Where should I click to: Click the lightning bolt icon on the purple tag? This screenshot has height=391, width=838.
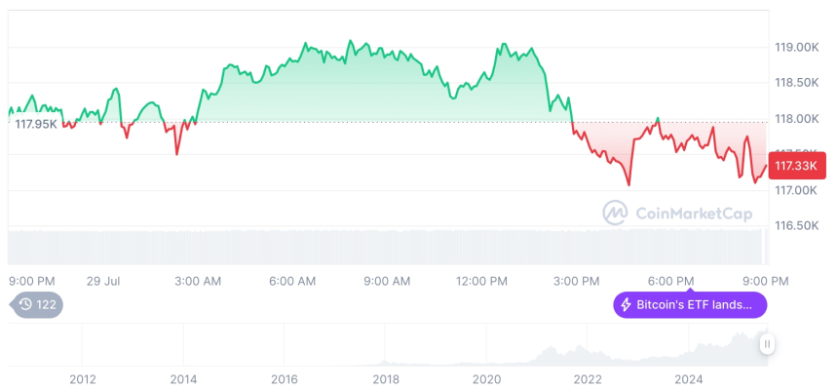click(x=626, y=305)
